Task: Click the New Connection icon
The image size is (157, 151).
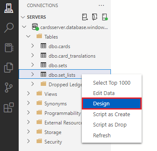Action: tap(85, 17)
